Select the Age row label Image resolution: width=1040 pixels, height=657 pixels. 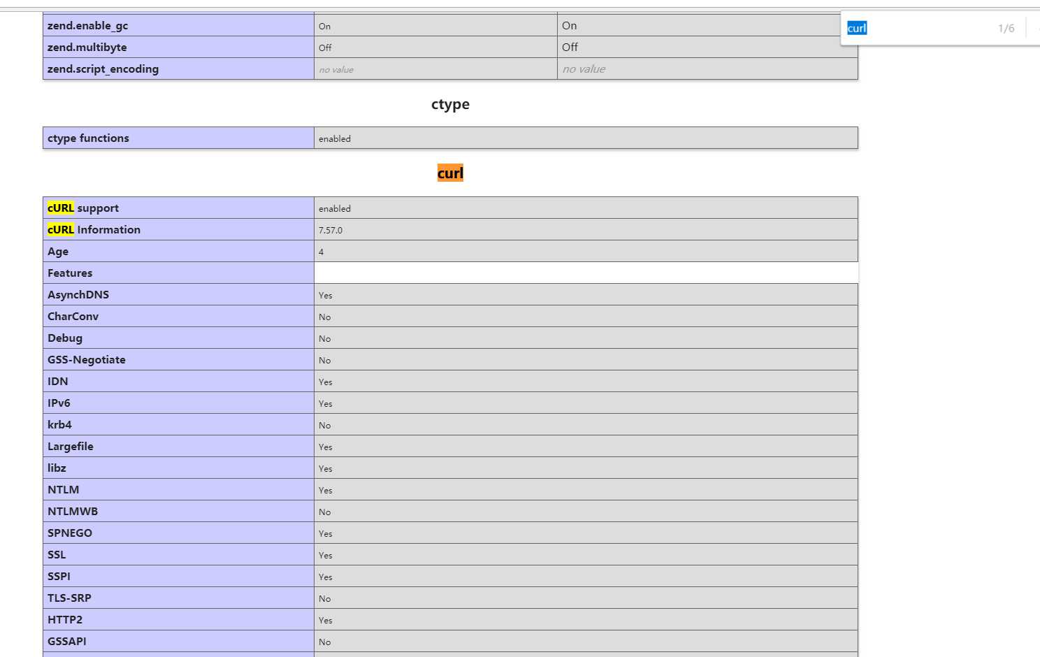[58, 252]
